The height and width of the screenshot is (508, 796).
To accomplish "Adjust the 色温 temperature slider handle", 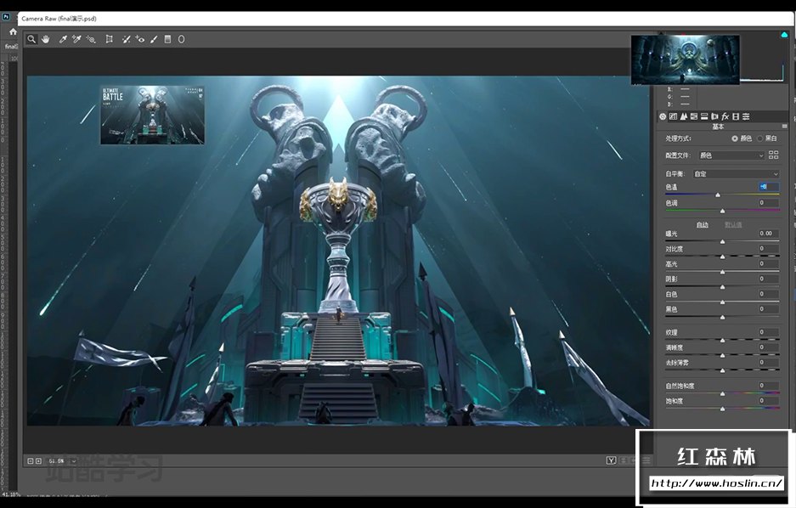I will click(x=718, y=195).
